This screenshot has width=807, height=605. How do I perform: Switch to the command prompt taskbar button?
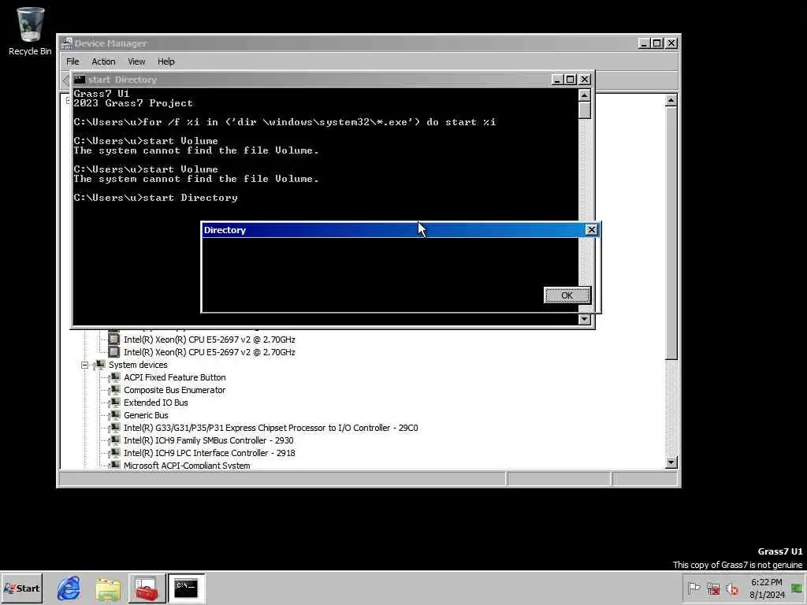coord(186,588)
